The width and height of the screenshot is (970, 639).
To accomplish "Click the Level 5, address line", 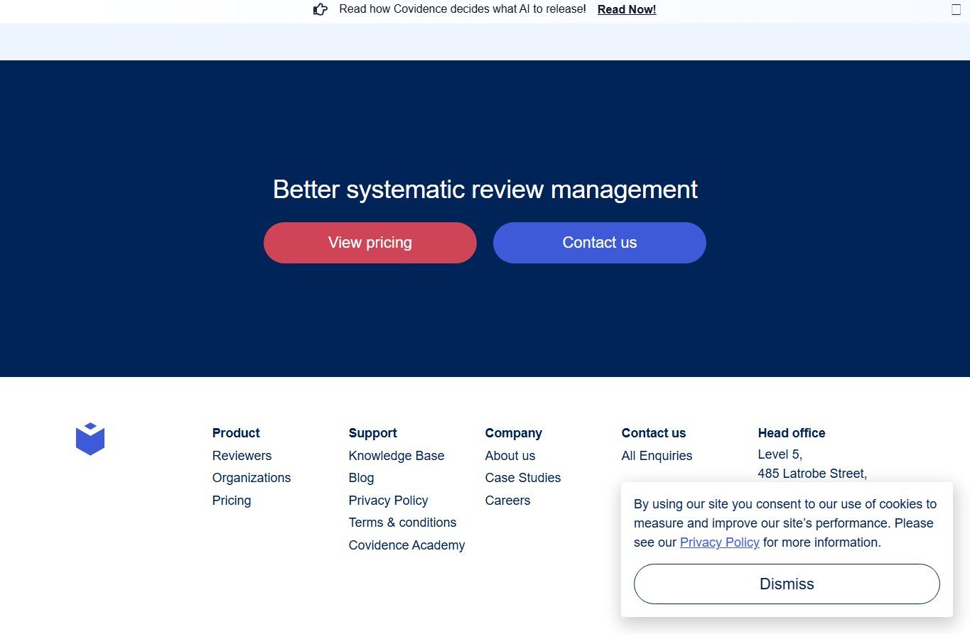I will click(x=780, y=454).
